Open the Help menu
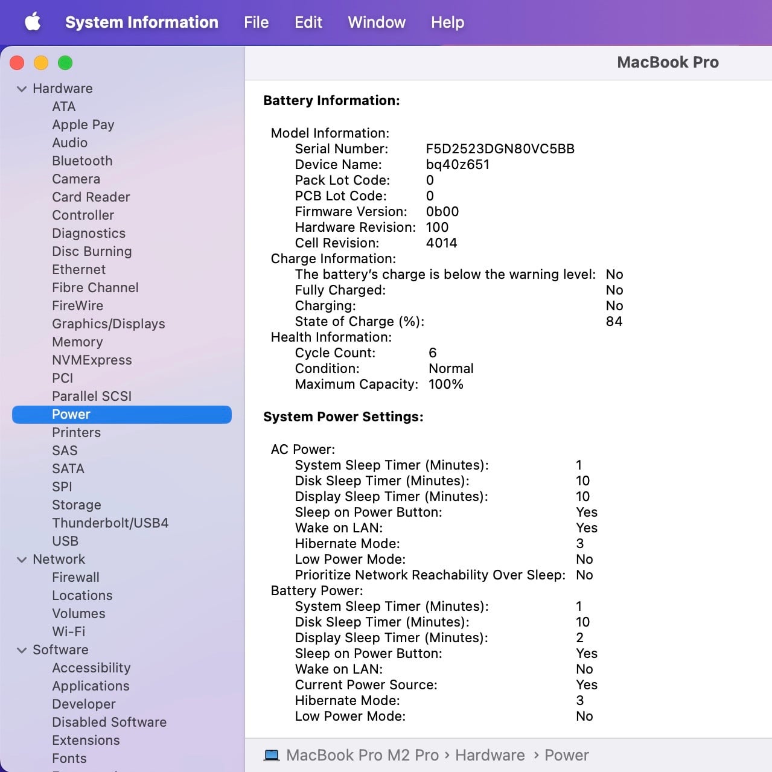The width and height of the screenshot is (772, 772). click(447, 22)
